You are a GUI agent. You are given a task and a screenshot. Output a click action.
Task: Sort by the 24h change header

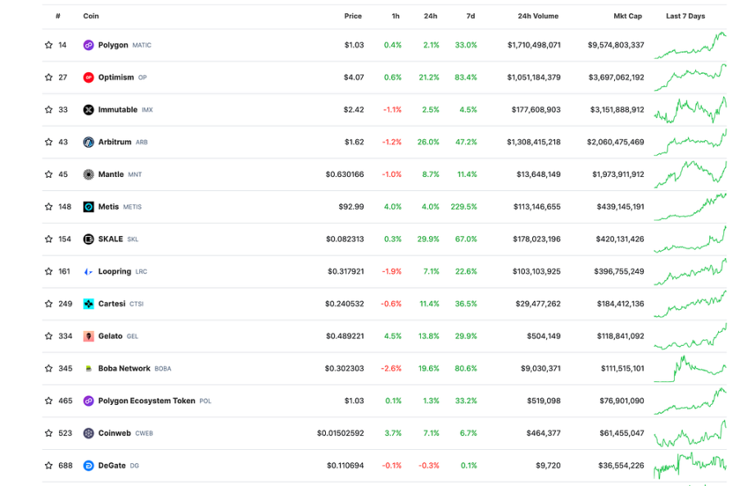[x=431, y=16]
